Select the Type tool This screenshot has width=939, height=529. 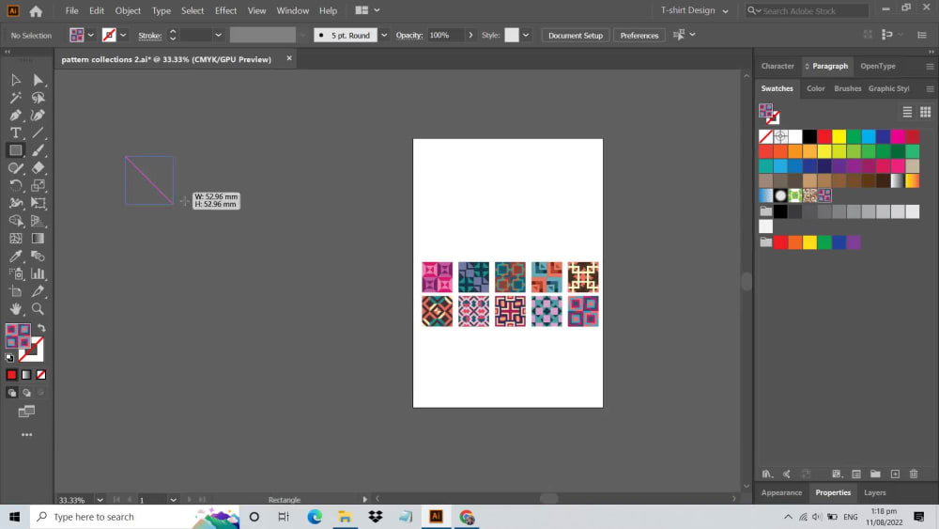(16, 132)
